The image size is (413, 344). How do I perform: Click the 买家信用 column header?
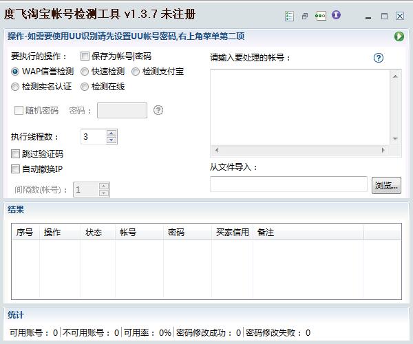coord(233,232)
